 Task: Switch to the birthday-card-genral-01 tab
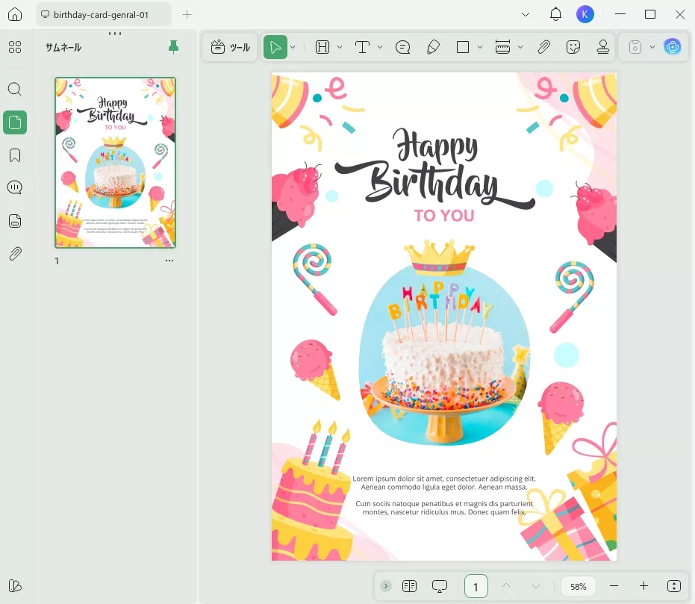pos(103,14)
